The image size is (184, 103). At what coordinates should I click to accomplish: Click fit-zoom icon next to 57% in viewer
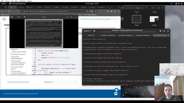click(24, 17)
